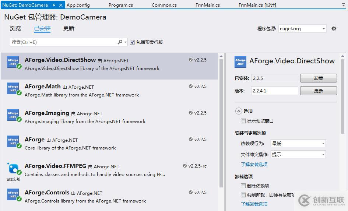The width and height of the screenshot is (348, 211).
Task: Click version check icon beside AForge v2.2.5
Action: (191, 139)
